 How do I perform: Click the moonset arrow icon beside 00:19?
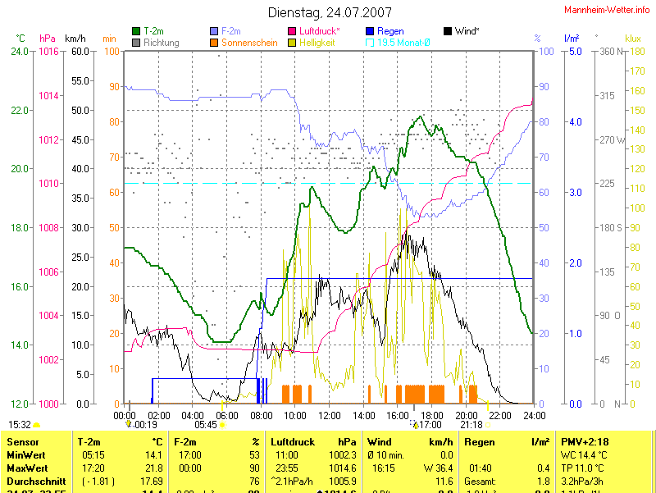(129, 424)
